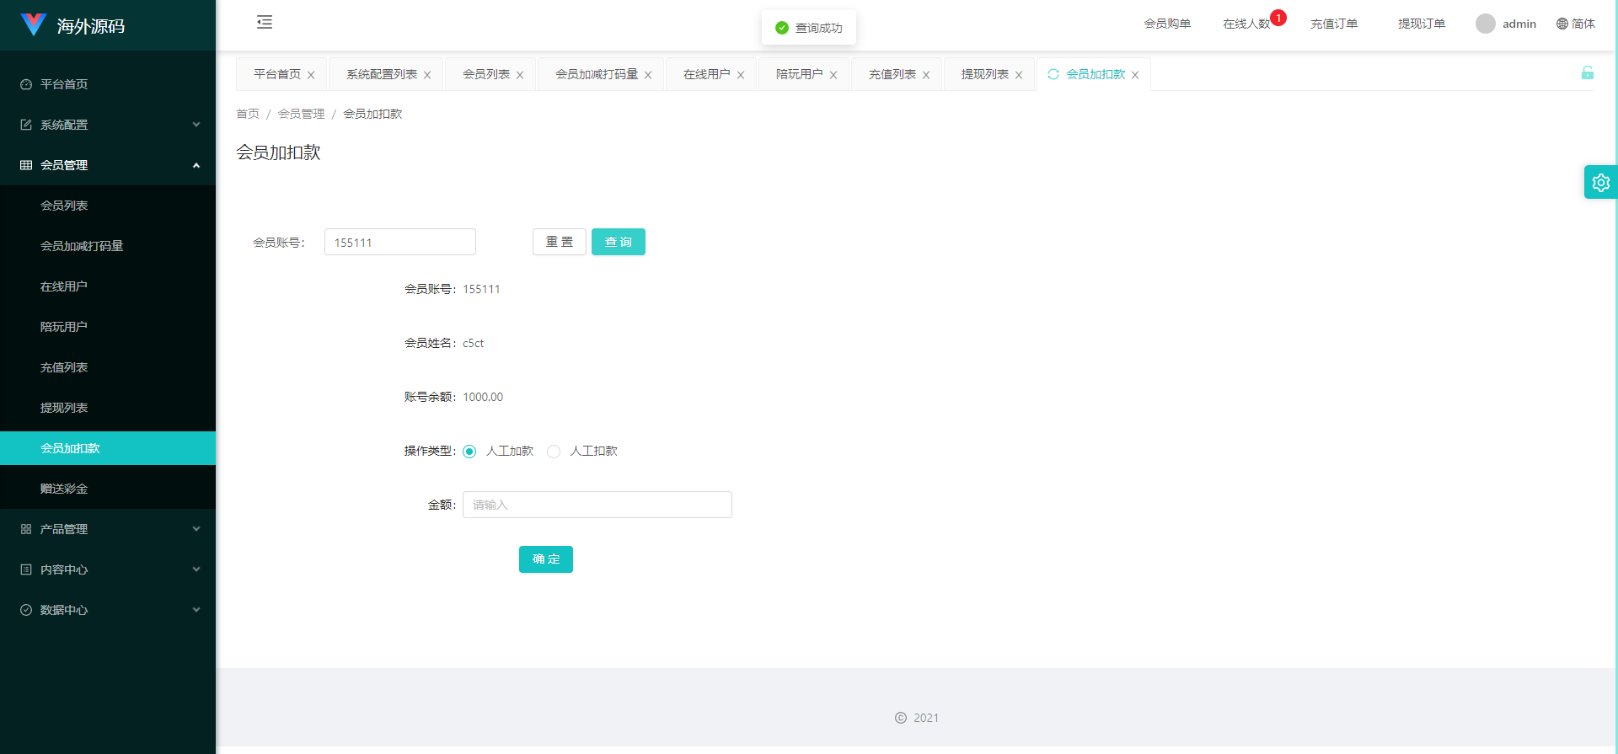
Task: Close the 系统配置列表 tab
Action: pos(427,75)
